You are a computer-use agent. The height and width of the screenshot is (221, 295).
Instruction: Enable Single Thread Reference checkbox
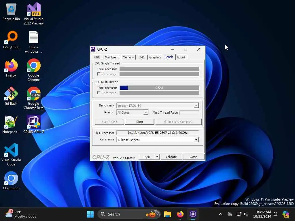coord(99,74)
